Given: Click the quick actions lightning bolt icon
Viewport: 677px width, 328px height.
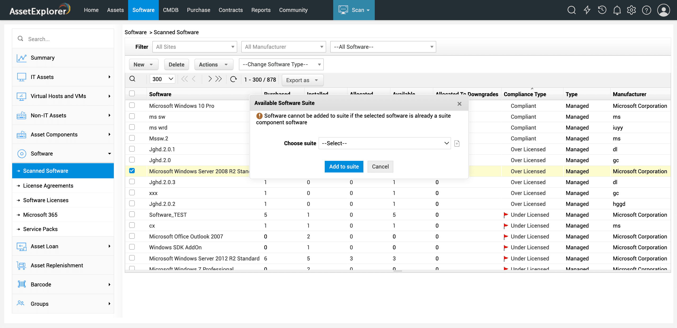Looking at the screenshot, I should tap(587, 10).
